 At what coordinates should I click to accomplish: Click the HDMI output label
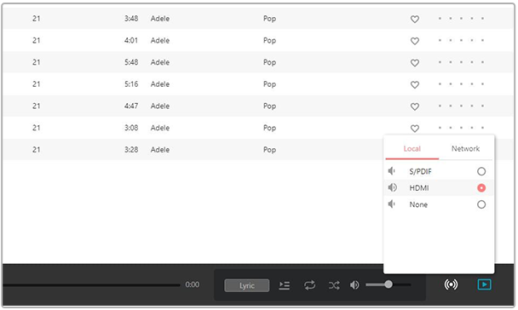click(x=419, y=188)
